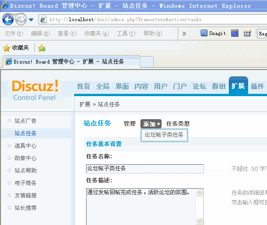Go to the 全局 nav tab
Screen dimensions: 267x225
pos(103,87)
